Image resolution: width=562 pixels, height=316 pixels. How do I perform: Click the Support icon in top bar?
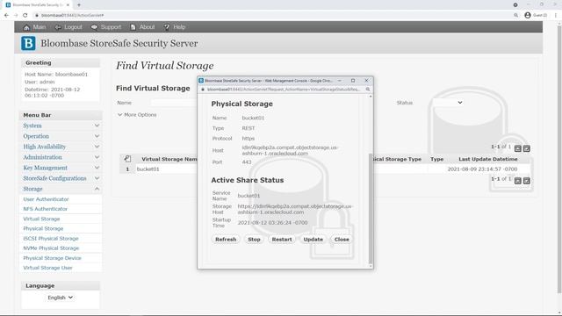(94, 27)
